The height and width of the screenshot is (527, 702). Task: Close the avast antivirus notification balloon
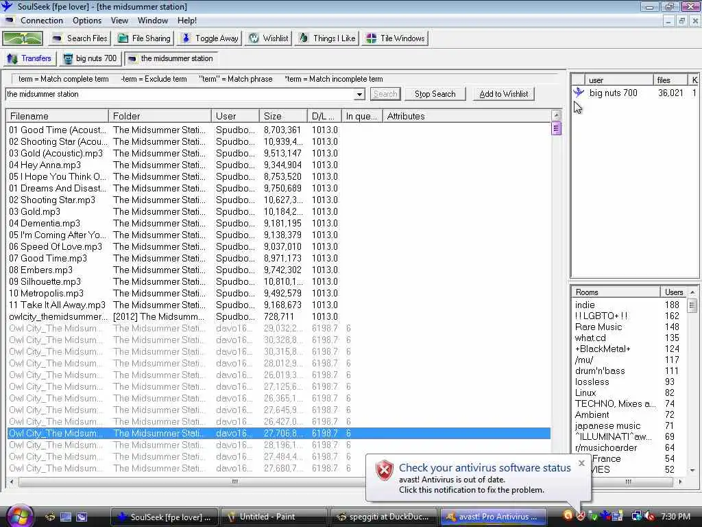tap(581, 463)
